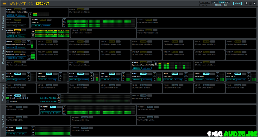The height and width of the screenshot is (137, 258).
Task: Toggle On for Stream9 from 192.168.10.19
Action: [8, 98]
